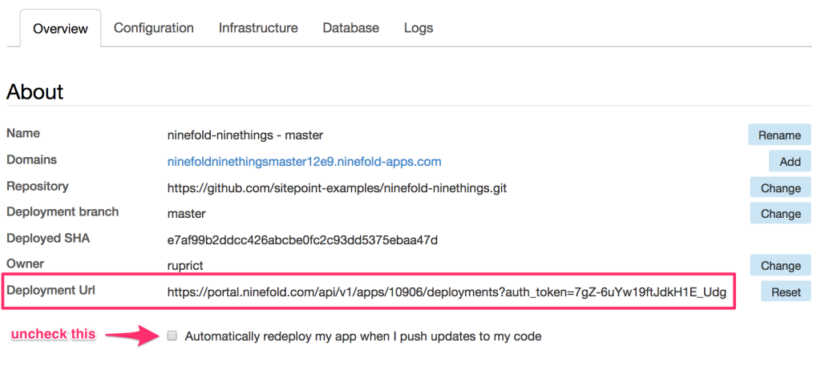The height and width of the screenshot is (366, 821).
Task: Click the Deployment Url address text
Action: (x=447, y=292)
